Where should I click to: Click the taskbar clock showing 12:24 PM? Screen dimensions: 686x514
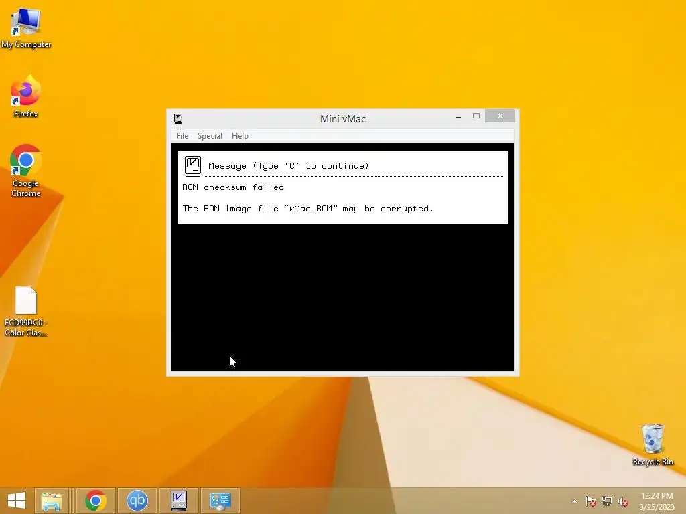pyautogui.click(x=657, y=501)
